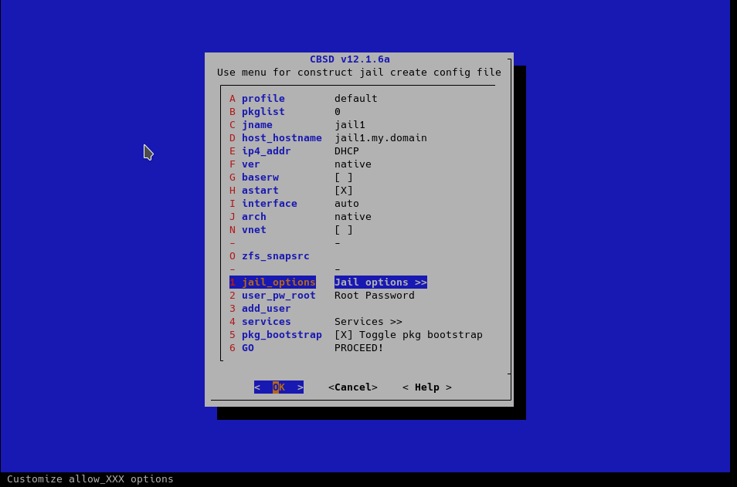Expand 'Jail options >>' submenu label

[x=381, y=282]
